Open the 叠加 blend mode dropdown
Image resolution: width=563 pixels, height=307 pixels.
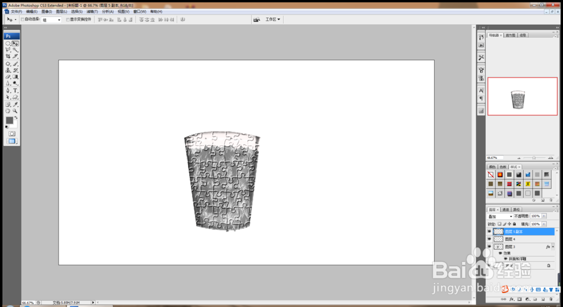(x=500, y=216)
